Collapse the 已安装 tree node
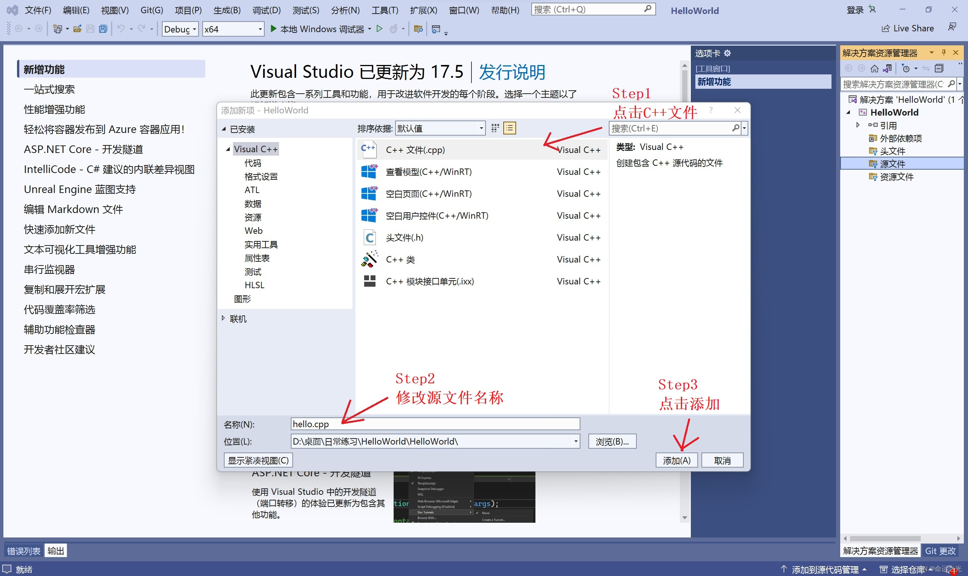This screenshot has height=576, width=968. pyautogui.click(x=224, y=129)
